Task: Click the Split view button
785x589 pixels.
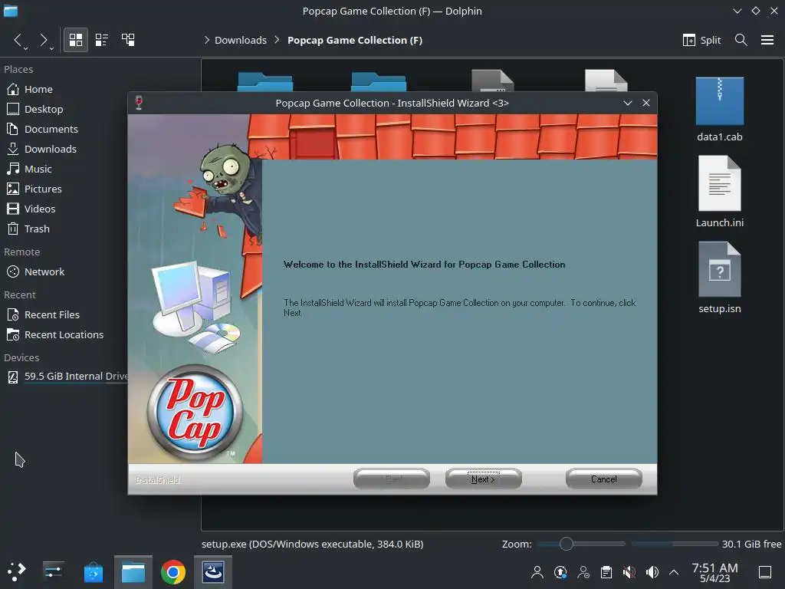Action: coord(701,40)
